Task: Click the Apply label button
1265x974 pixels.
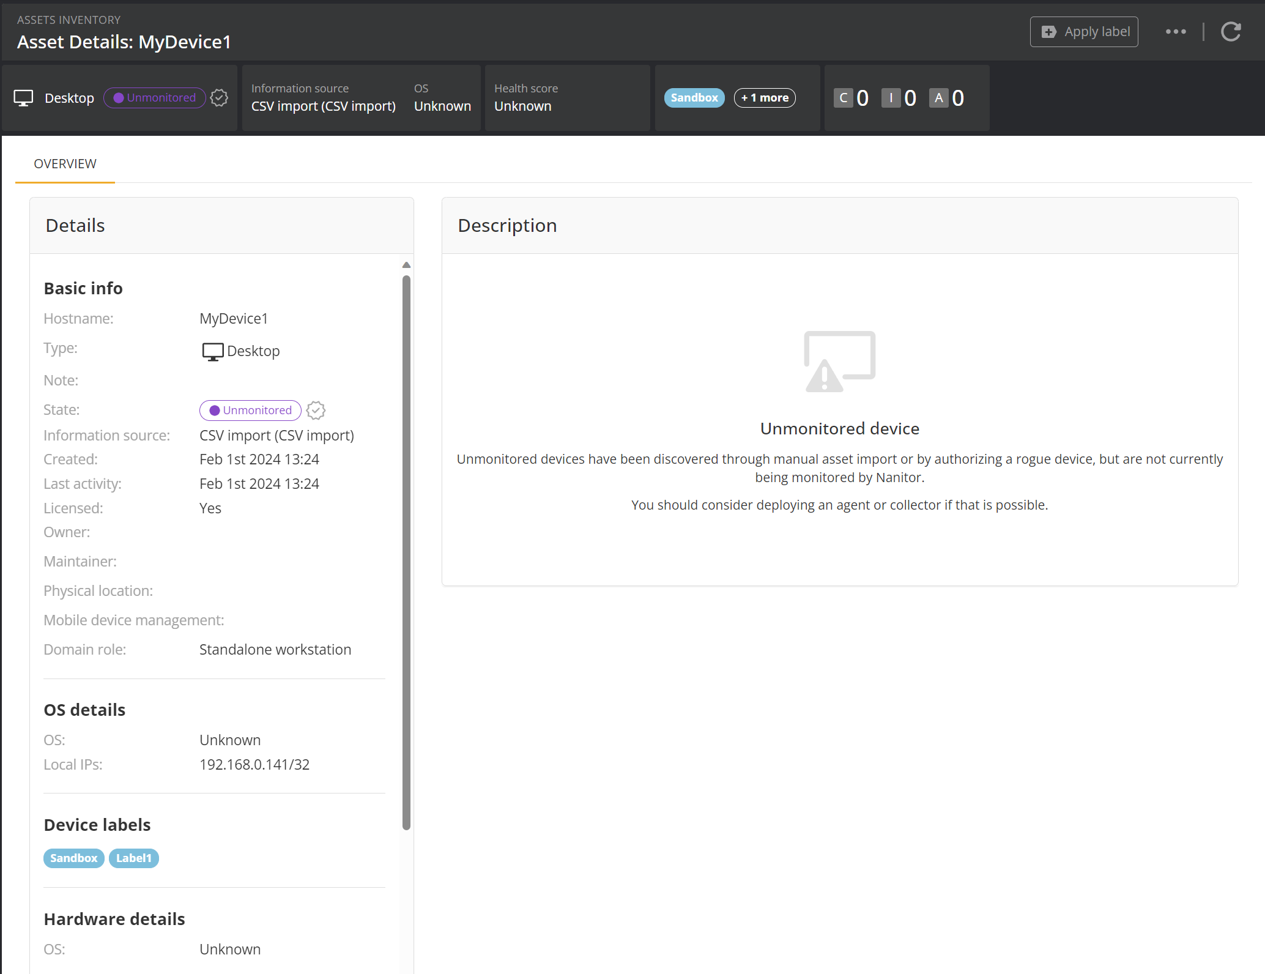Action: click(1084, 32)
